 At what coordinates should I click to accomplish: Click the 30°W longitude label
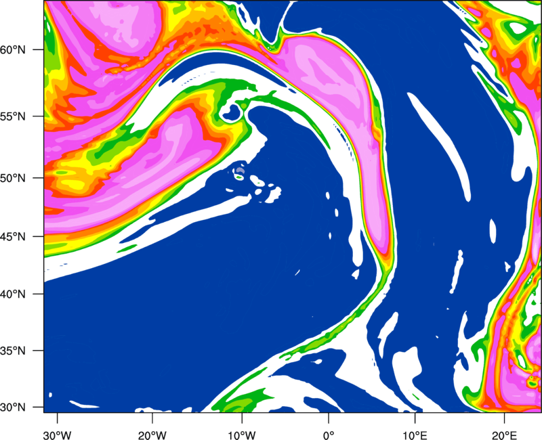click(58, 435)
